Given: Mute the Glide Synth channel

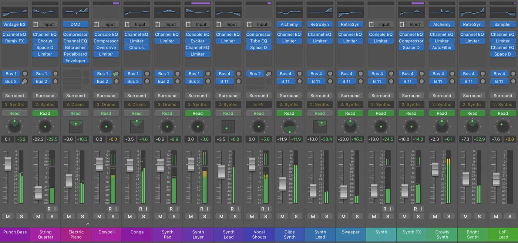Looking at the screenshot, I should click(x=282, y=216).
